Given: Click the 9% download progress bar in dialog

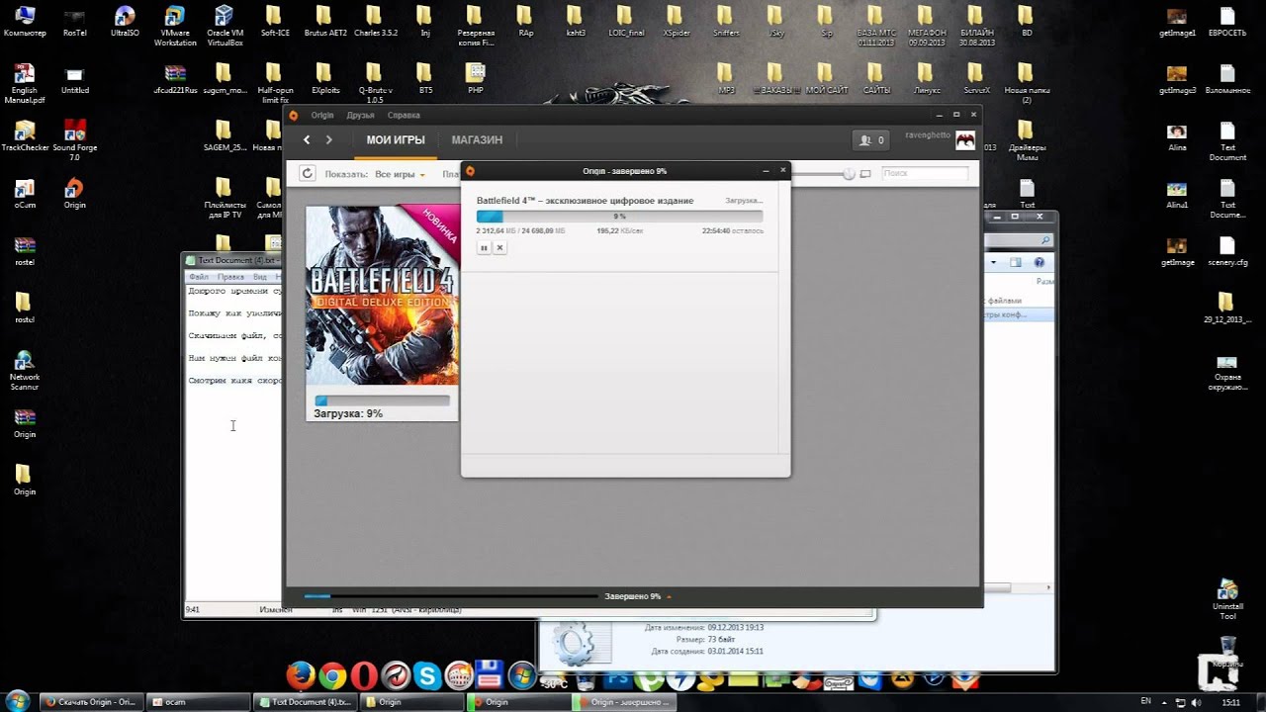Looking at the screenshot, I should pos(619,216).
